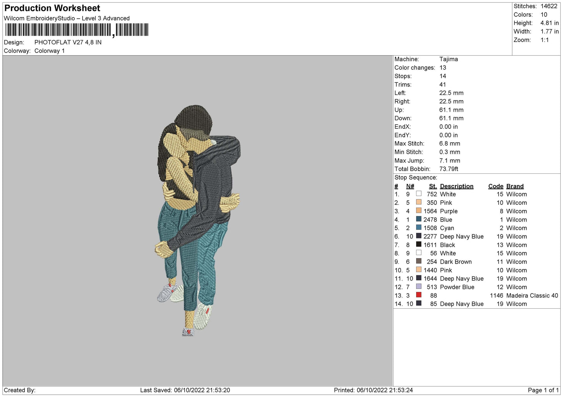The image size is (563, 397).
Task: Click 'Deep Navy Blue' in row 6
Action: click(x=462, y=236)
